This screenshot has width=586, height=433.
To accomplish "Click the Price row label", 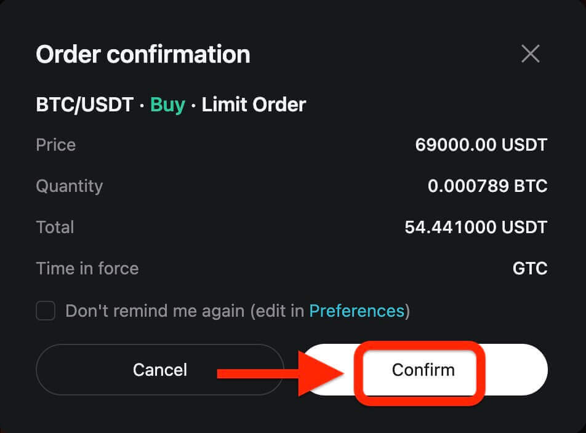I will (x=56, y=145).
